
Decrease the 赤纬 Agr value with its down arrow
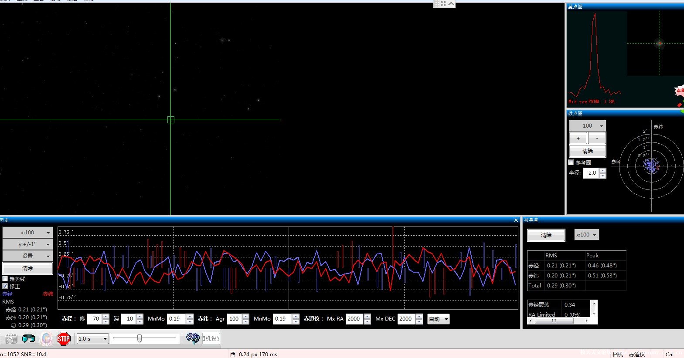pyautogui.click(x=245, y=321)
